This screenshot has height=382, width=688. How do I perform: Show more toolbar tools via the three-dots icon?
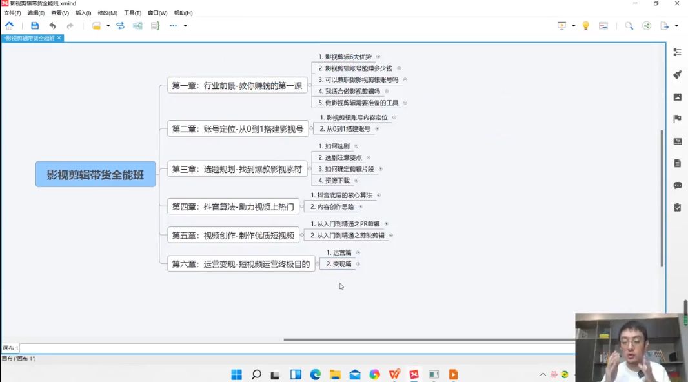point(174,26)
